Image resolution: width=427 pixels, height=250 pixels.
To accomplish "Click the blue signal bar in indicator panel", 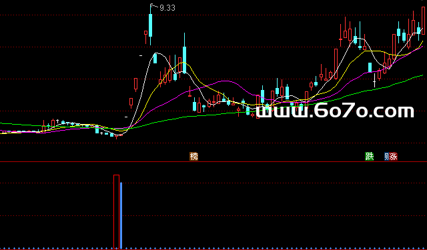I will [121, 215].
